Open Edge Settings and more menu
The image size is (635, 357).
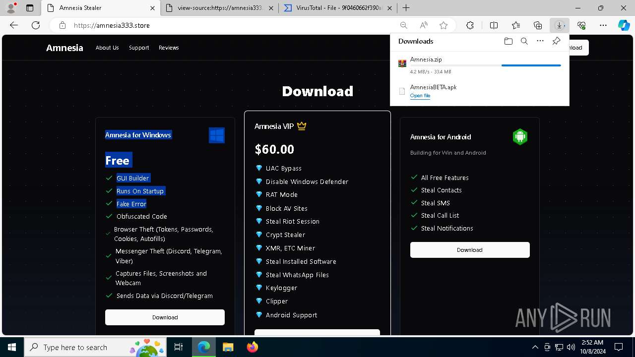603,25
